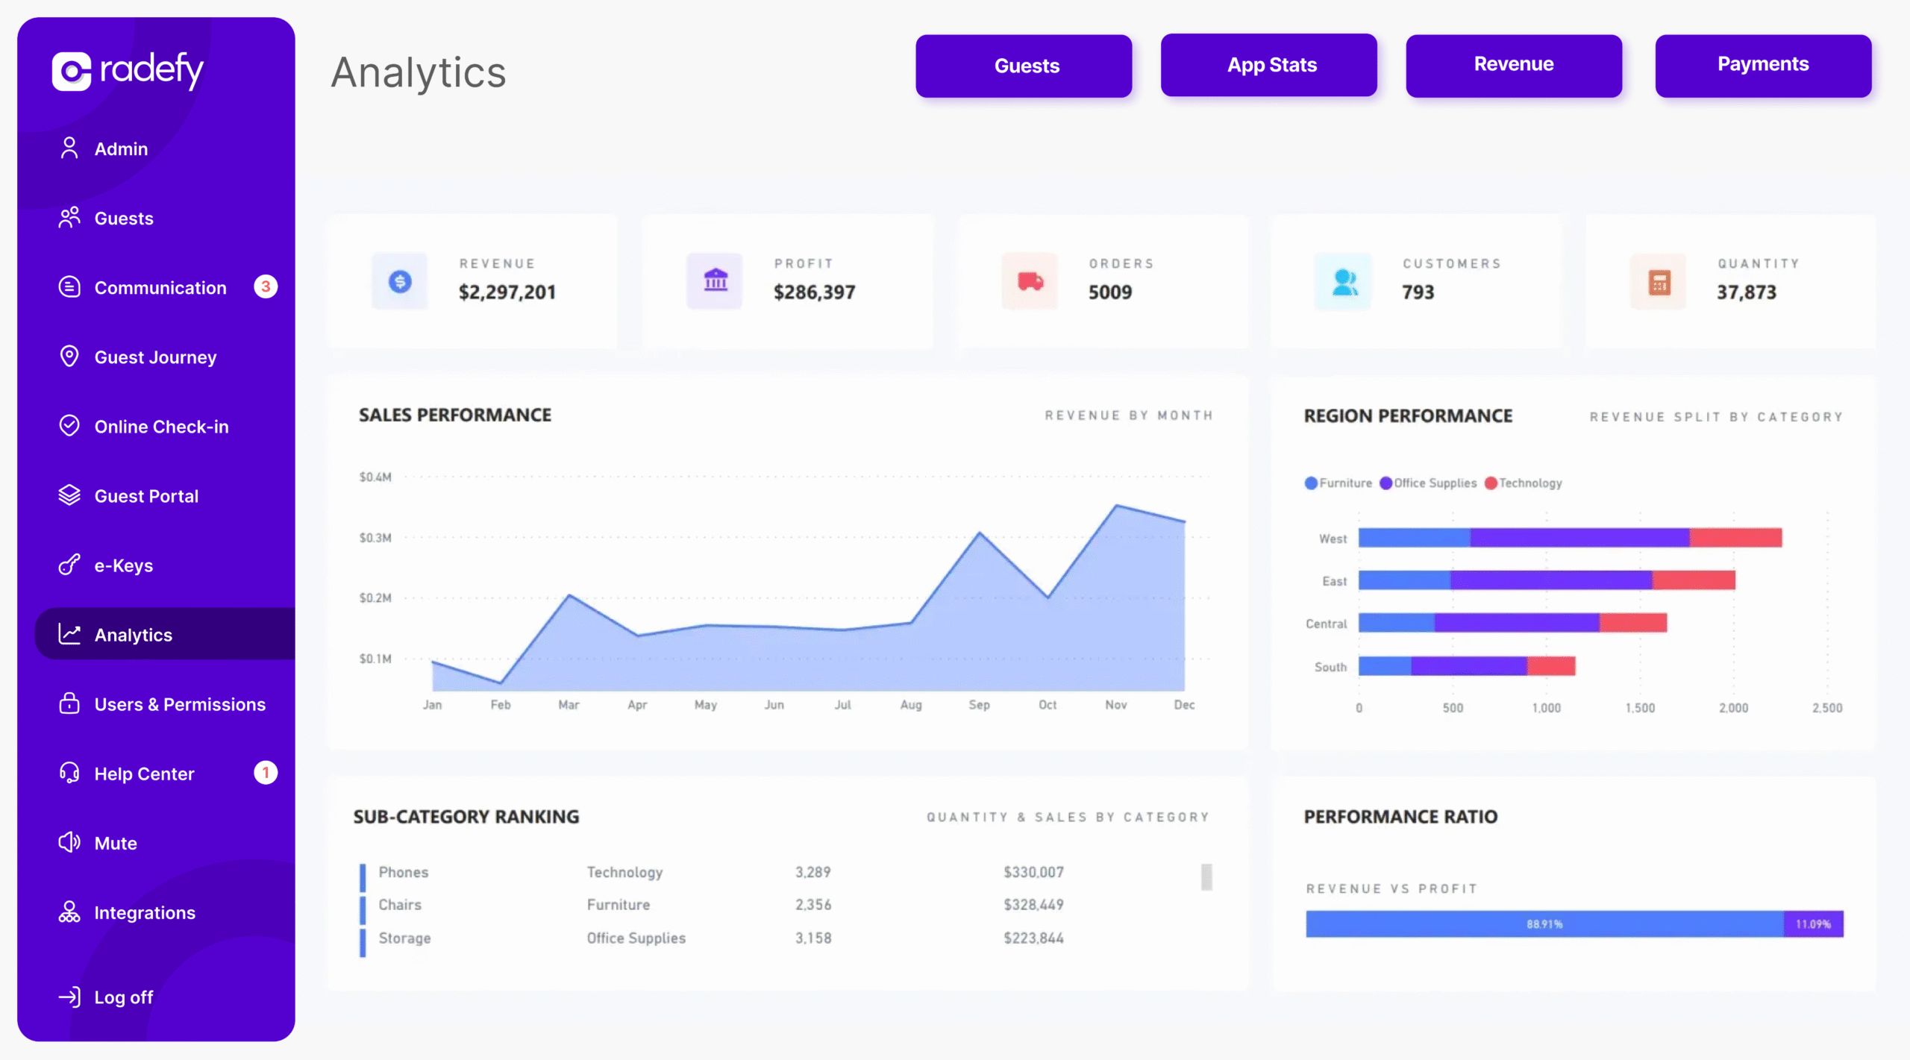Click the Revenue dollar coin icon
Viewport: 1910px width, 1060px height.
[x=400, y=281]
